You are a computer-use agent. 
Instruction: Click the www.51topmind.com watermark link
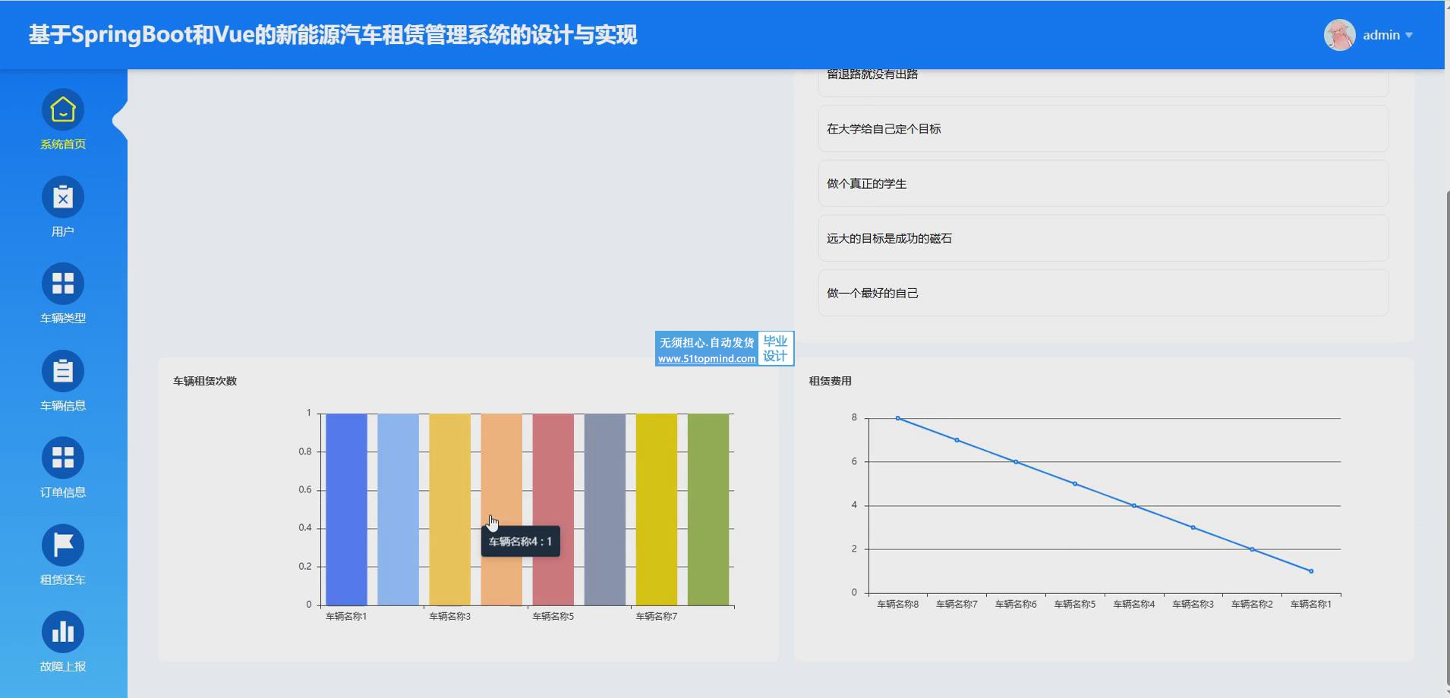(x=706, y=359)
